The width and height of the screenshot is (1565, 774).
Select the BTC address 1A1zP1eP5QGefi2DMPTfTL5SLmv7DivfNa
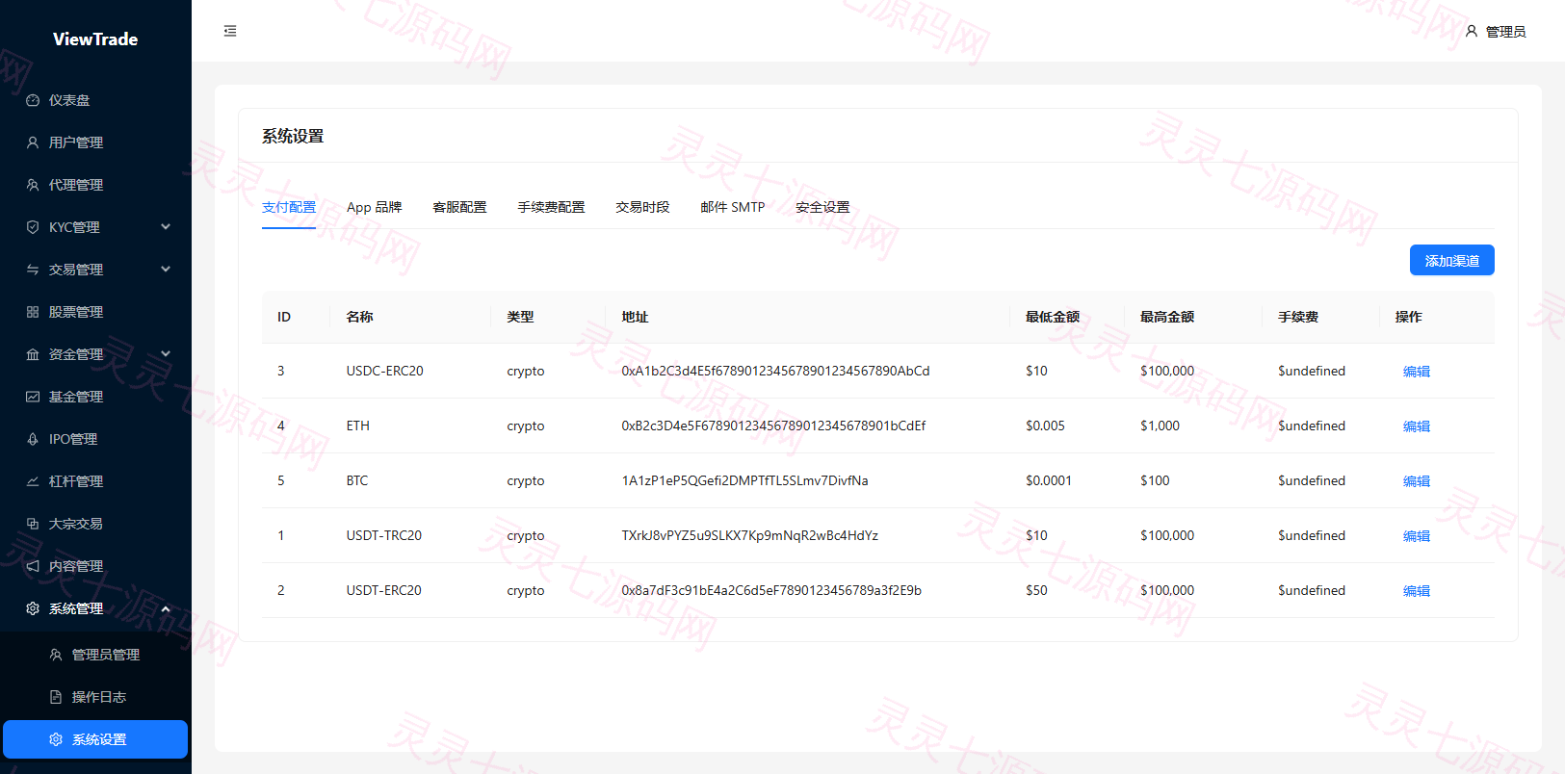pyautogui.click(x=744, y=480)
